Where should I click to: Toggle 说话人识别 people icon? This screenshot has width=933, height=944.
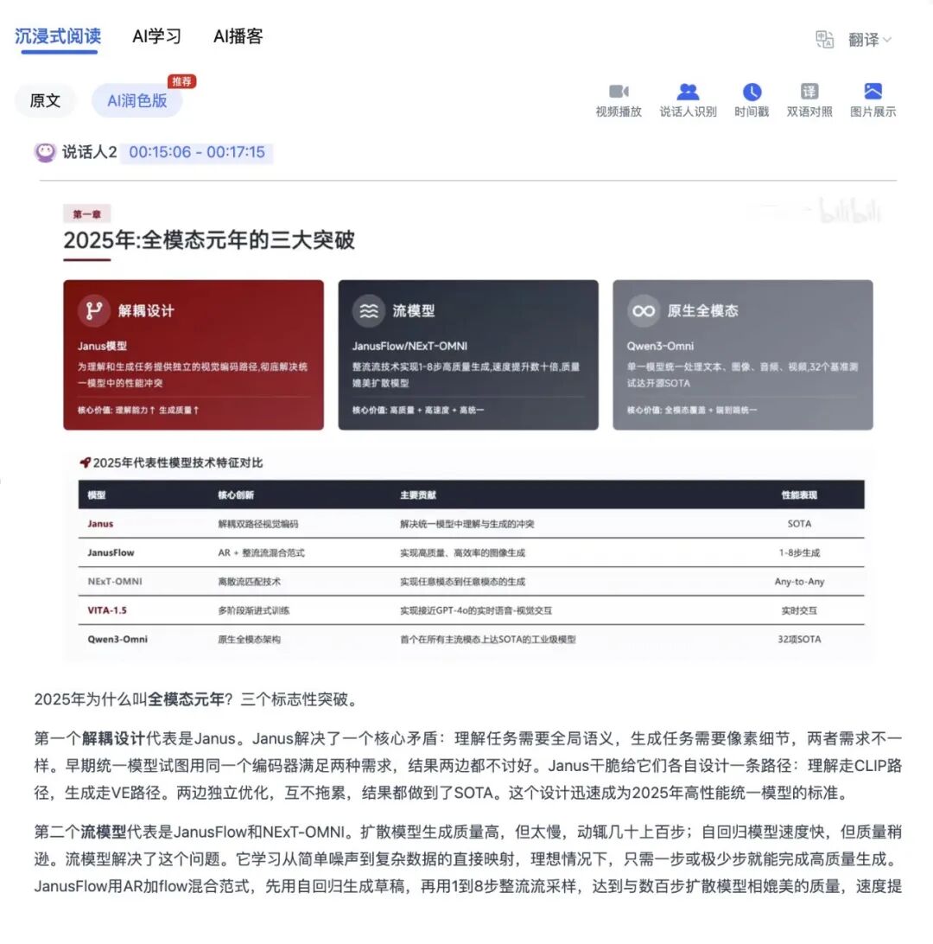[x=688, y=92]
